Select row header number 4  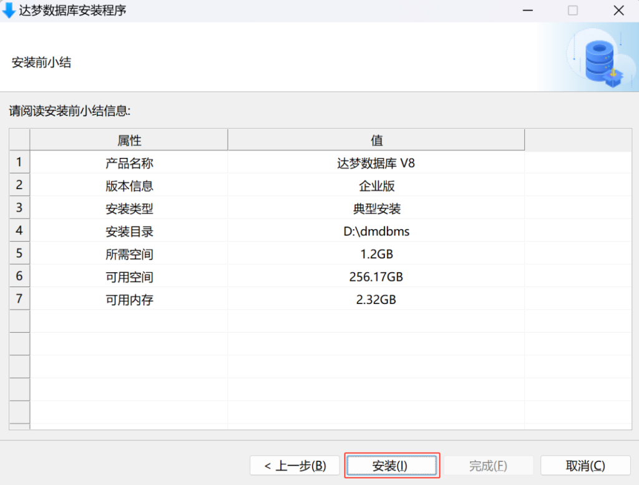19,230
